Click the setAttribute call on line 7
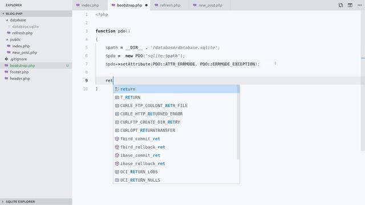Viewport: 365px width, 205px height. click(x=182, y=64)
